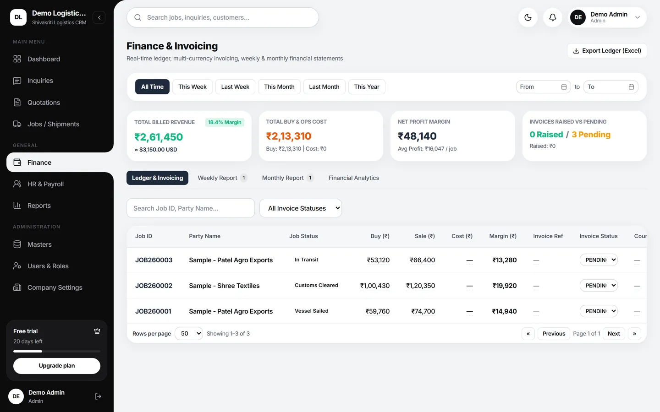This screenshot has width=660, height=412.
Task: Click the Upgrade plan button
Action: click(57, 366)
